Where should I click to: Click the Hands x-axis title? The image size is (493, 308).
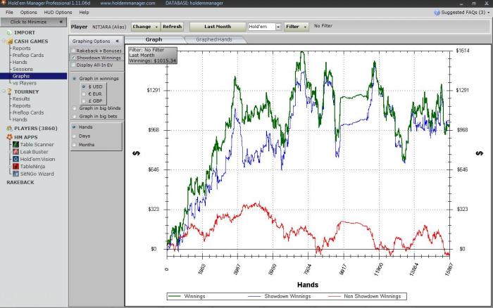pos(308,285)
